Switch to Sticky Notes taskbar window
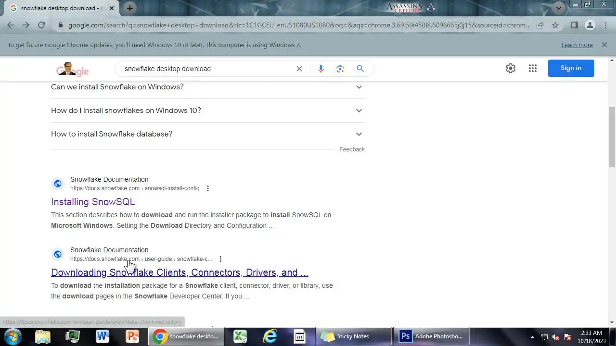 [x=354, y=336]
